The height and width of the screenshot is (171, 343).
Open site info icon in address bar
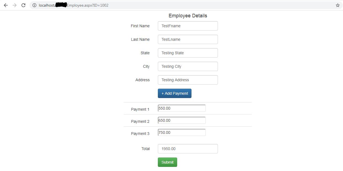pos(34,5)
